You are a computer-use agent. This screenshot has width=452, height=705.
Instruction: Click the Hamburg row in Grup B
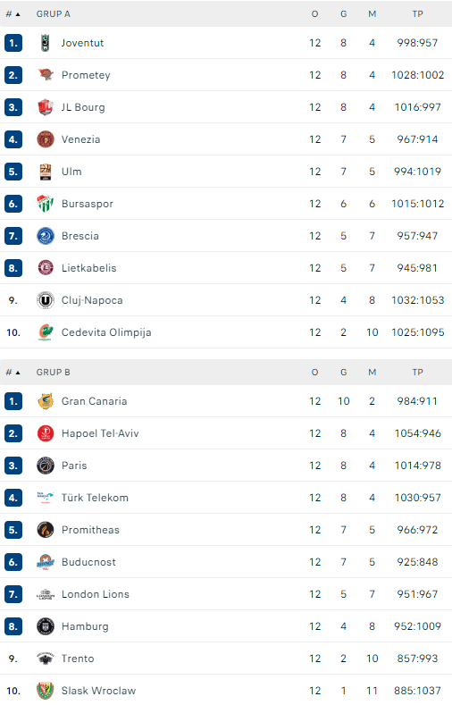(226, 626)
